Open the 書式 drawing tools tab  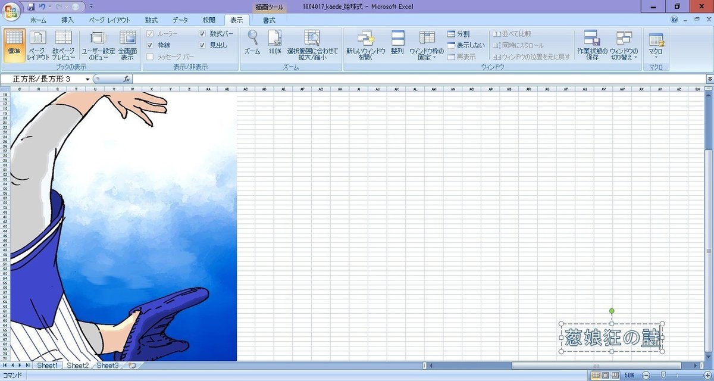click(269, 20)
